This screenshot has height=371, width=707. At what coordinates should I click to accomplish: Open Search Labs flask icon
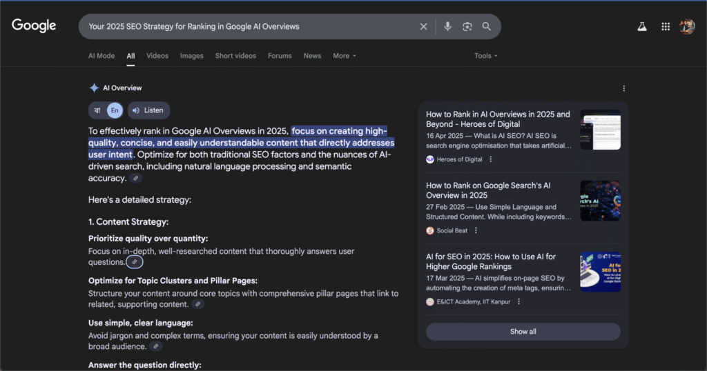642,27
